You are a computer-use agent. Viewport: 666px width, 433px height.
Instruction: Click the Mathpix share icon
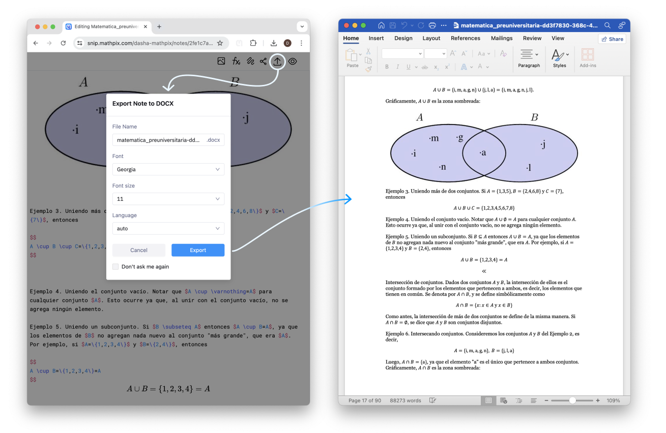click(x=263, y=61)
